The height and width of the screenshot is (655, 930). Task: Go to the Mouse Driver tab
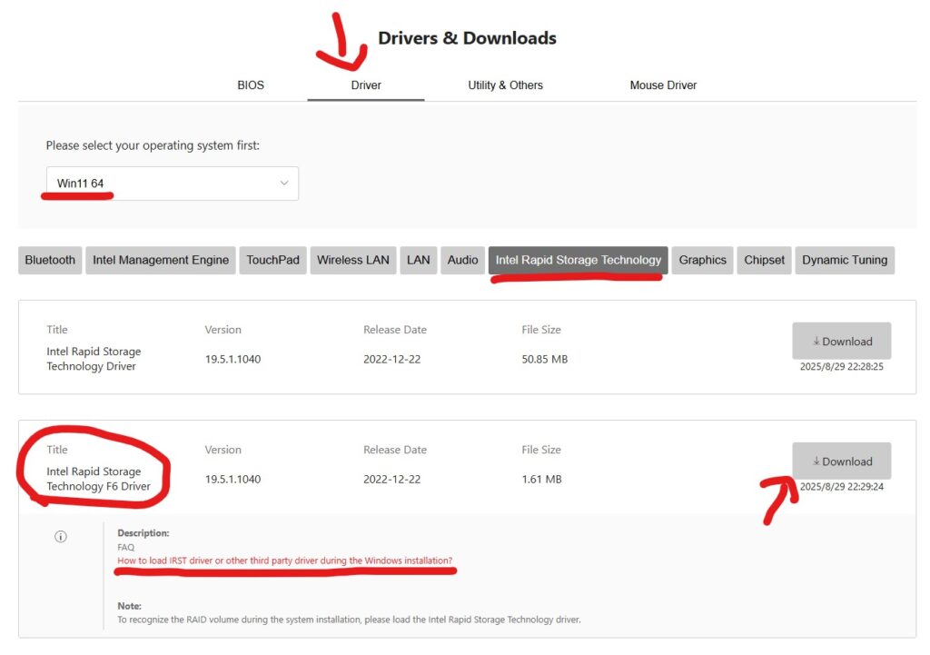click(x=663, y=84)
